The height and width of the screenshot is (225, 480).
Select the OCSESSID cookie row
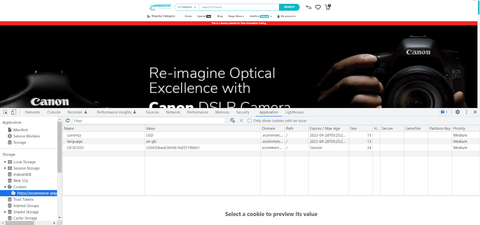271,148
